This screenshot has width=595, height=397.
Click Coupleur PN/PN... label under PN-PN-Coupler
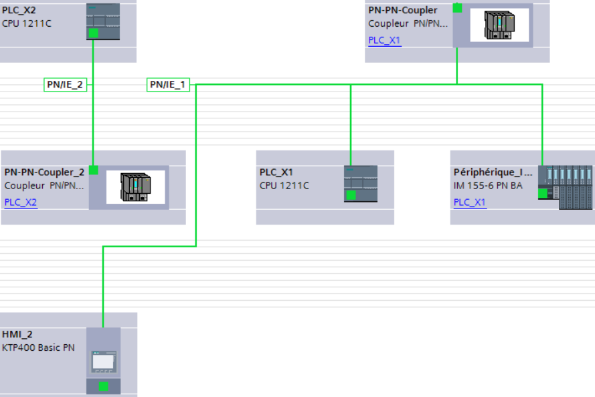click(x=408, y=23)
